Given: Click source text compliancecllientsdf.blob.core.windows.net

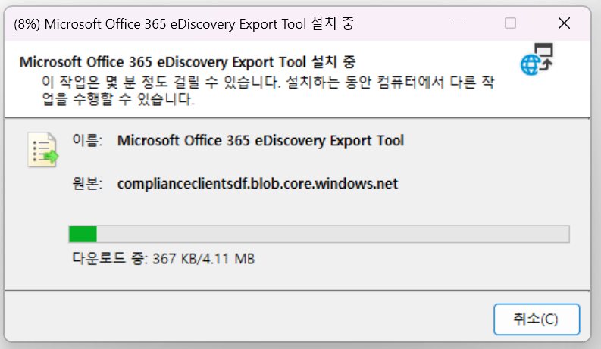Looking at the screenshot, I should tap(258, 184).
